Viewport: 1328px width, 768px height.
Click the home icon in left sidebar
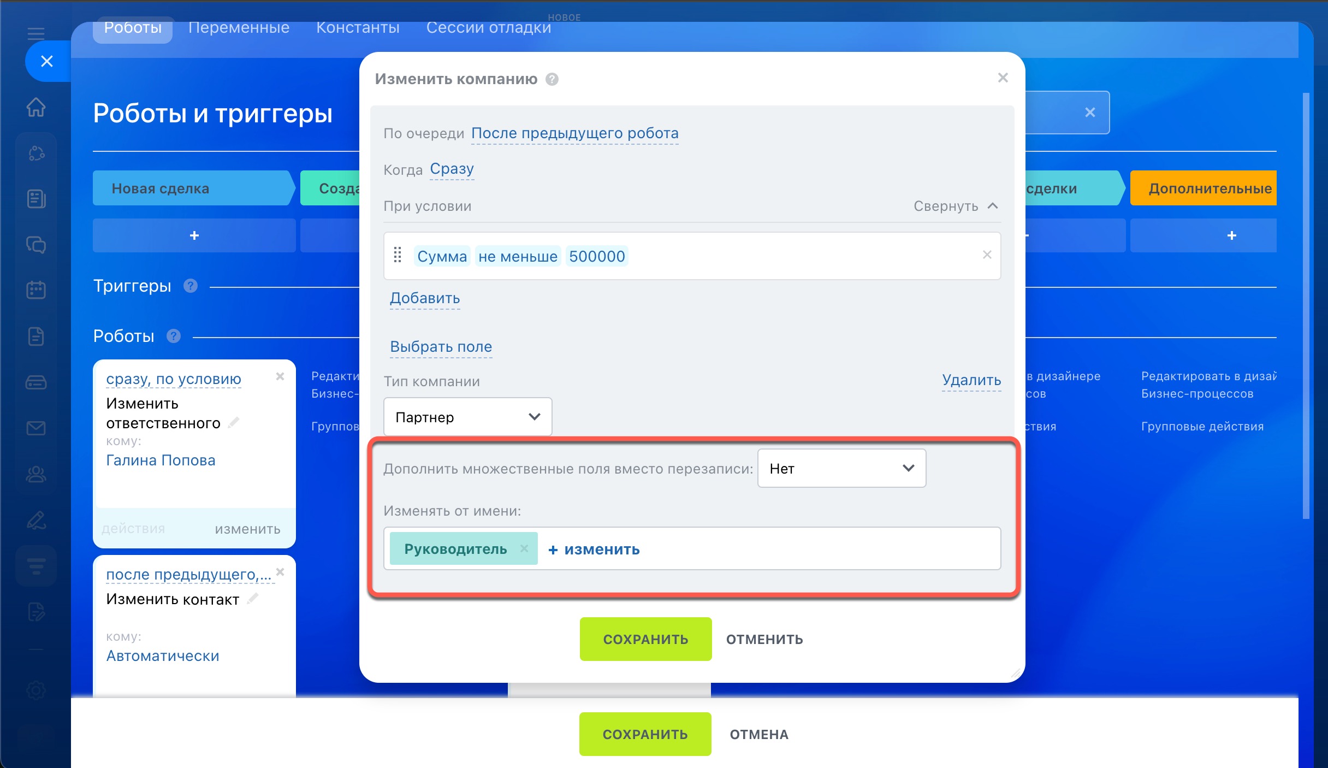[x=36, y=107]
